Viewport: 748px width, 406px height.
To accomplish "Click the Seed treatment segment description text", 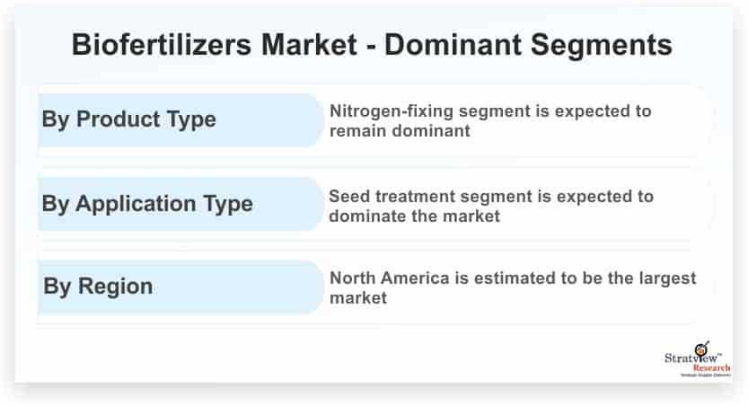I will pos(491,206).
